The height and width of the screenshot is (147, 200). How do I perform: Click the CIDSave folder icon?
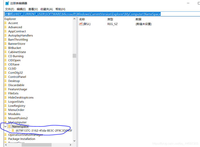coord(5,64)
